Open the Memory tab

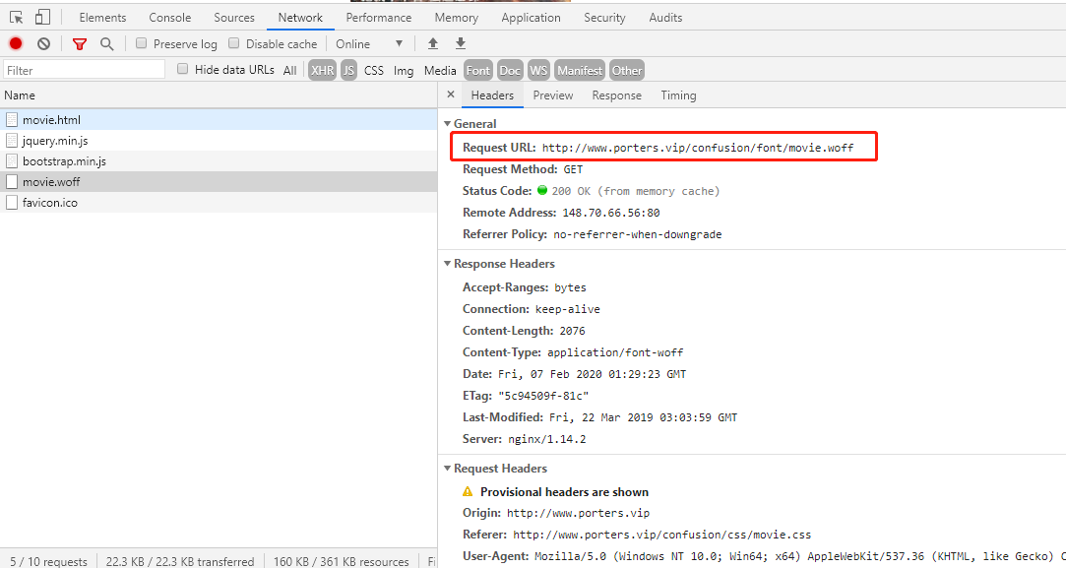(456, 18)
